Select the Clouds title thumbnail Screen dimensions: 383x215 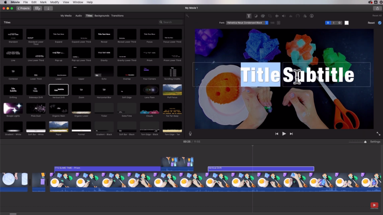[x=150, y=108]
